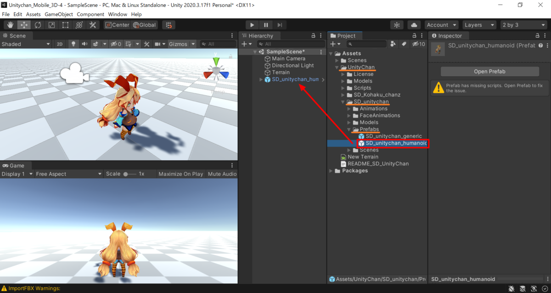Toggle Global handle rotation button
The image size is (551, 293).
coord(145,25)
